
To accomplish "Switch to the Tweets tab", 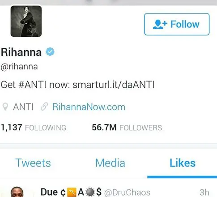I will coord(33,163).
